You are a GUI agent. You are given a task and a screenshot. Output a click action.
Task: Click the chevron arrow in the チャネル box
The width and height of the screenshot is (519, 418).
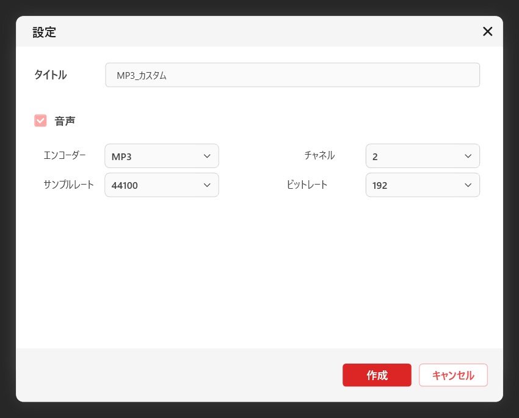(x=468, y=156)
